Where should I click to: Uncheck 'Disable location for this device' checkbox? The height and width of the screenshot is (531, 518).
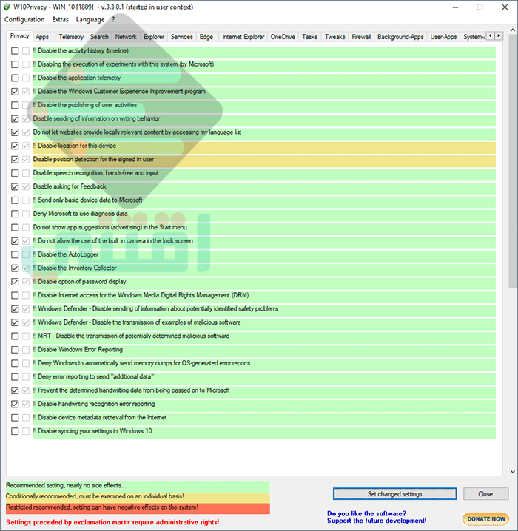click(15, 146)
